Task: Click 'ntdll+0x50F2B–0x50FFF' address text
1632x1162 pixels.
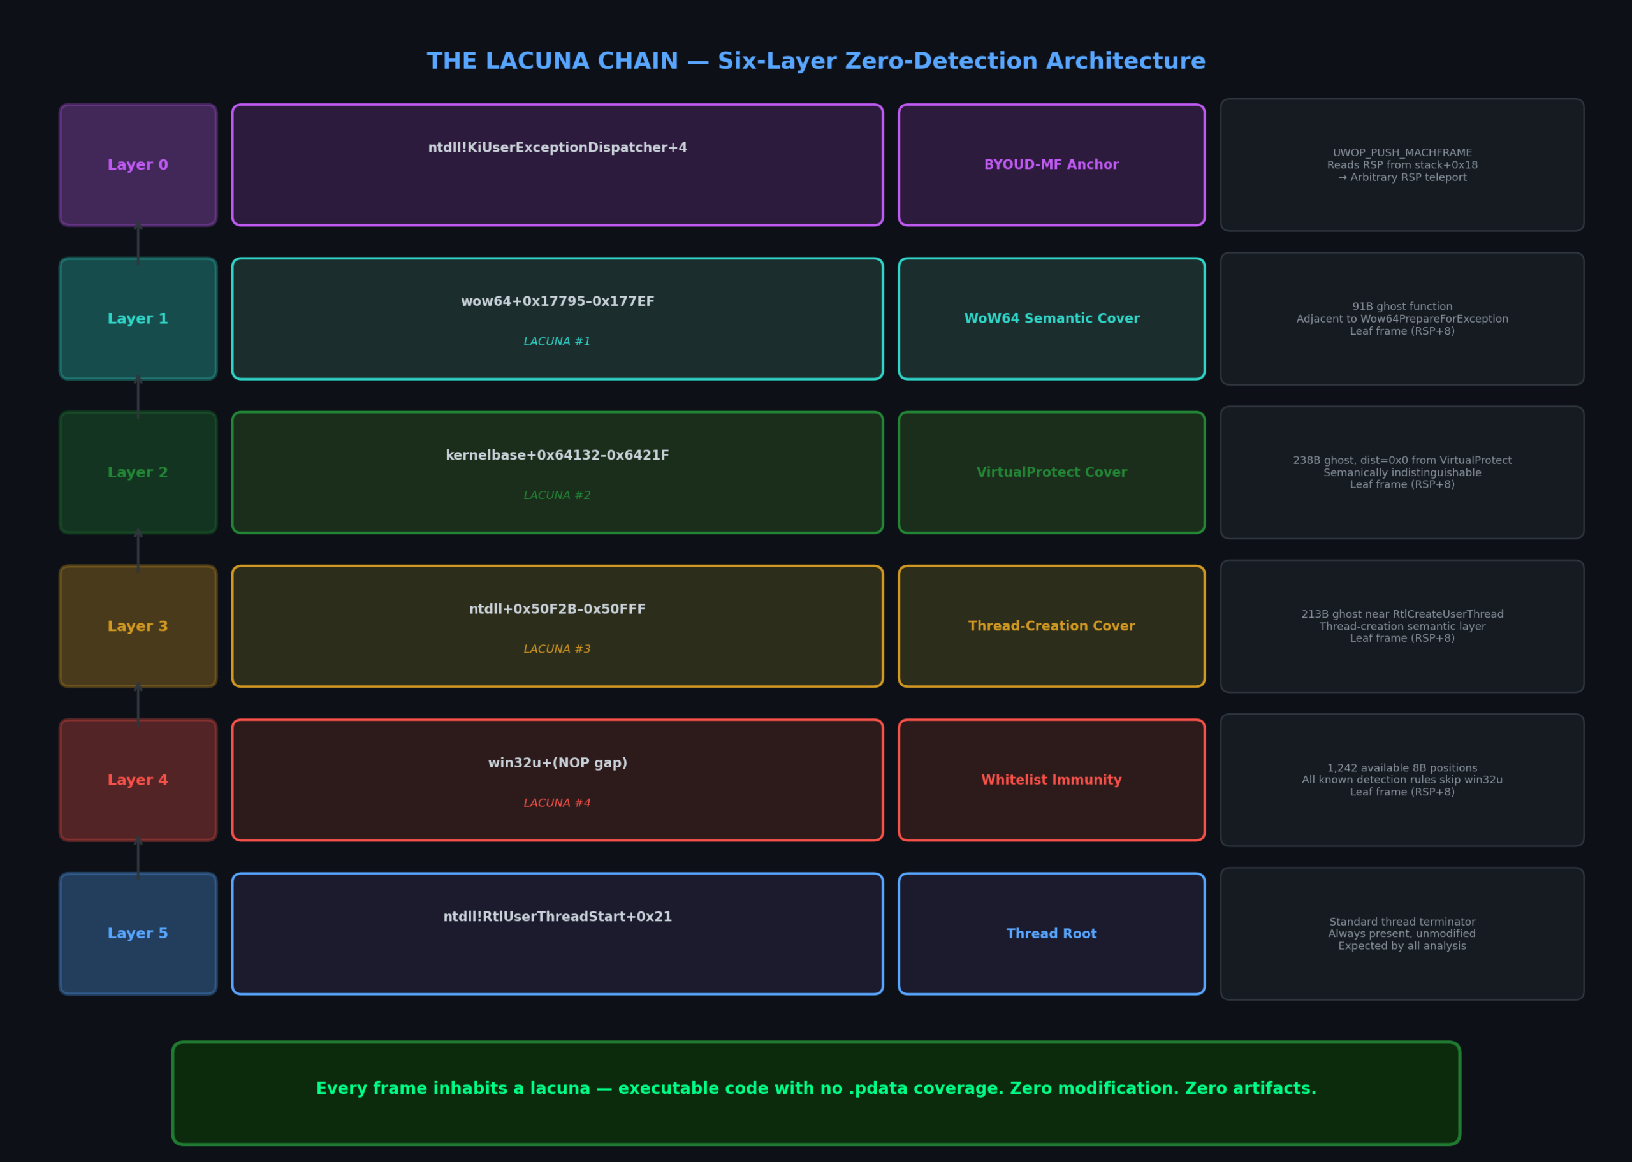Action: 557,609
